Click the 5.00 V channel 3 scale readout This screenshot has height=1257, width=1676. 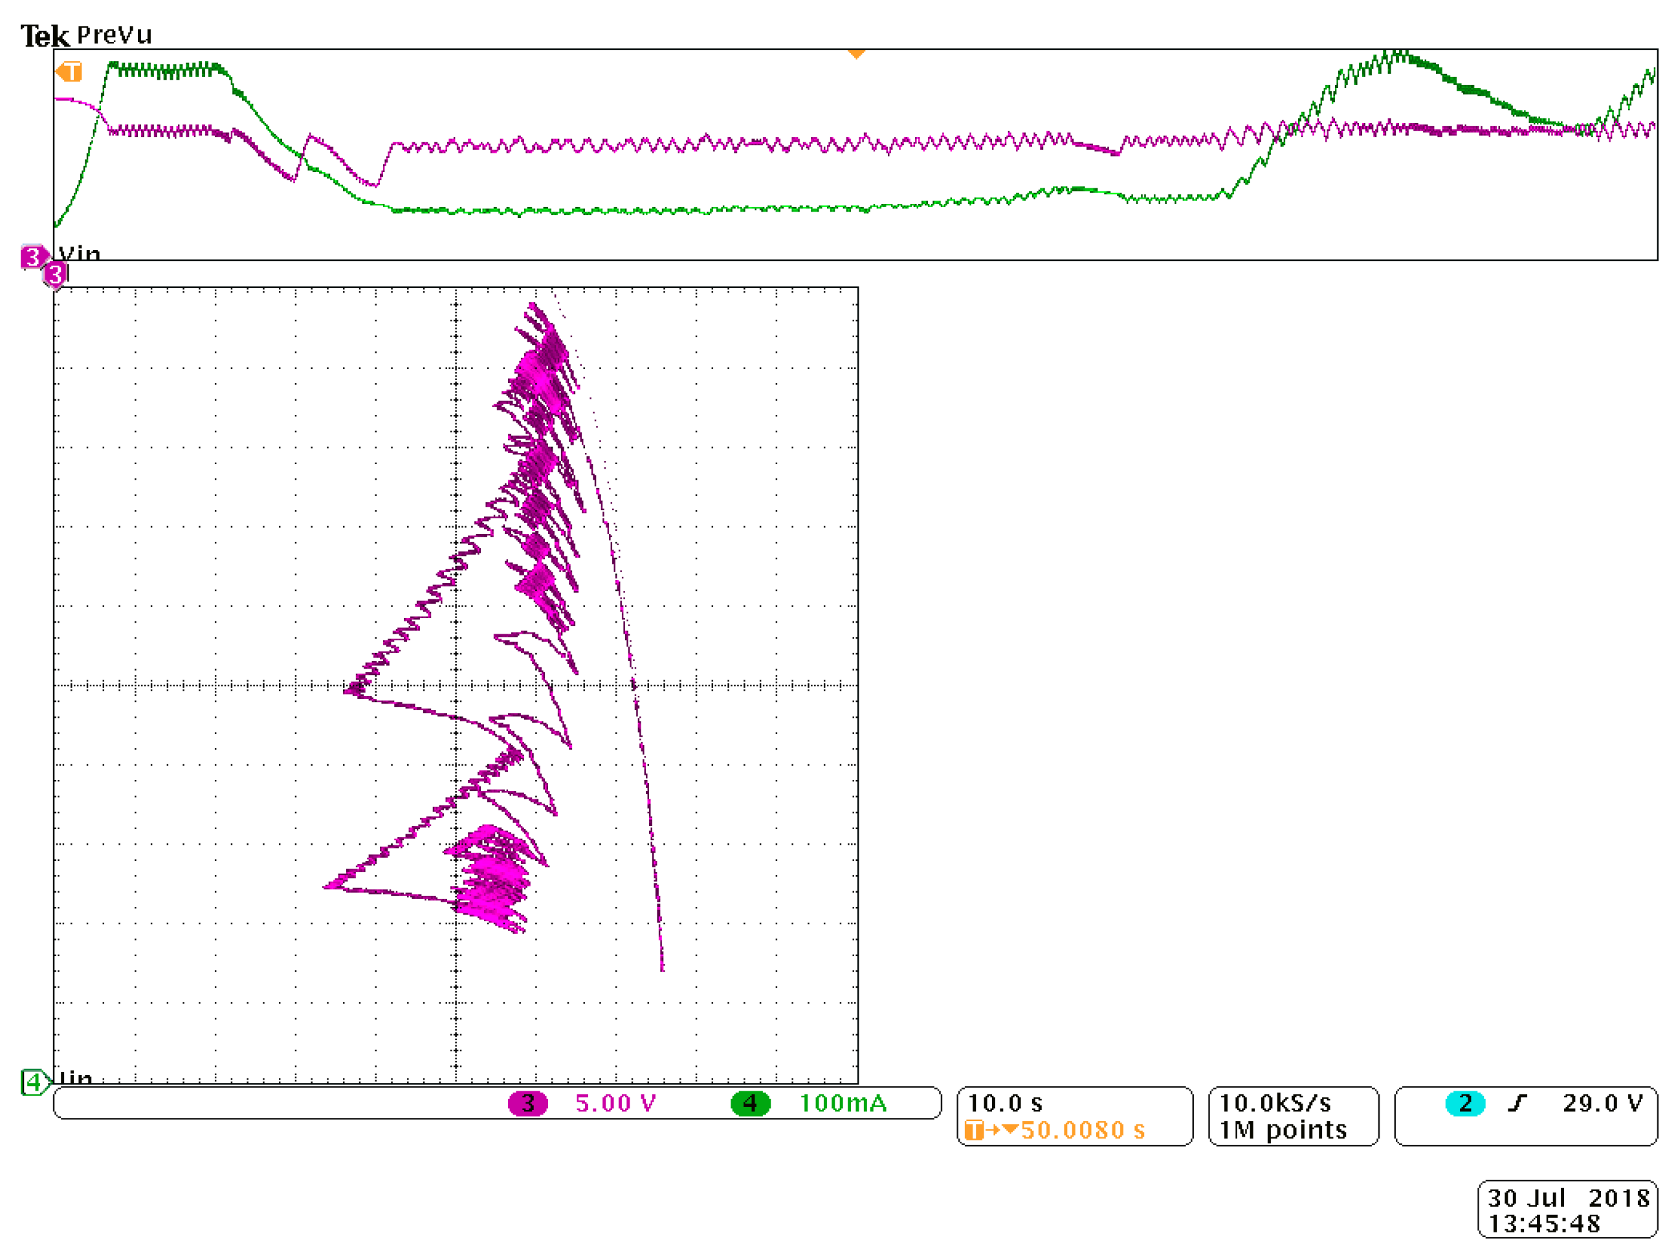tap(615, 1103)
